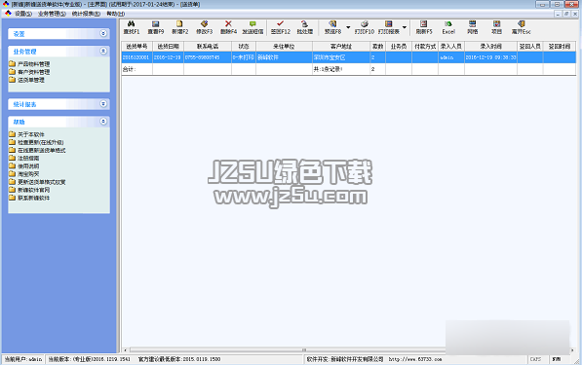The height and width of the screenshot is (365, 582).
Task: Click the 打印报表 print report icon
Action: (x=389, y=24)
